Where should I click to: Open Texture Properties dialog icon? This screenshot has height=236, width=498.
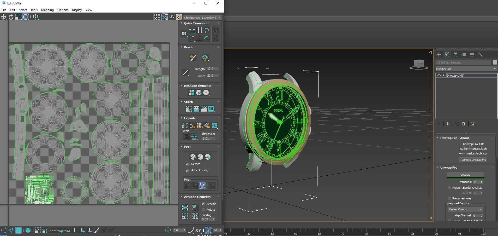coord(179,17)
